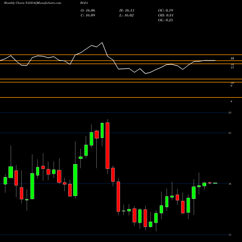Screen dimensions: 242x242
Task: Click the close value C: 16.09
Action: tap(88, 15)
